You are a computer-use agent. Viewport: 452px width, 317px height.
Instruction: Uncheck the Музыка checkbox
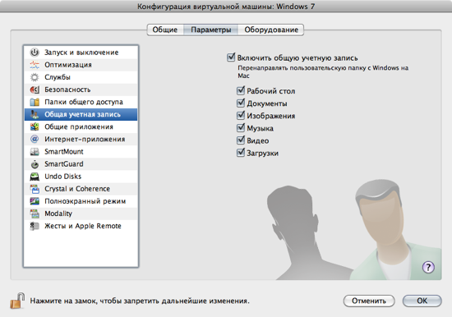[241, 127]
